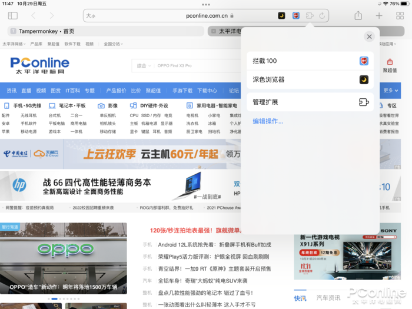Image resolution: width=412 pixels, height=309 pixels.
Task: Tap the search field with OPPO Find X3 Pro
Action: tap(197, 66)
